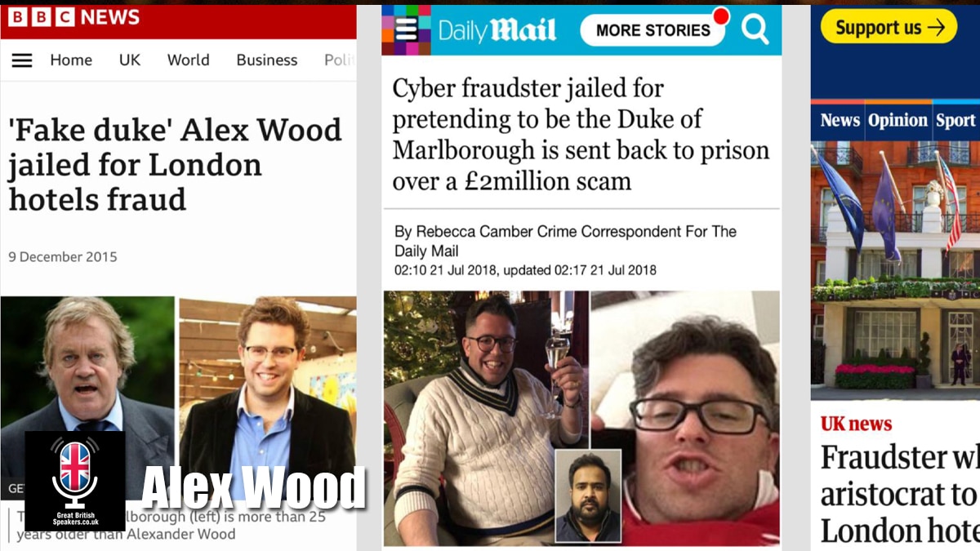Select the Home tab in BBC navigation

point(71,60)
